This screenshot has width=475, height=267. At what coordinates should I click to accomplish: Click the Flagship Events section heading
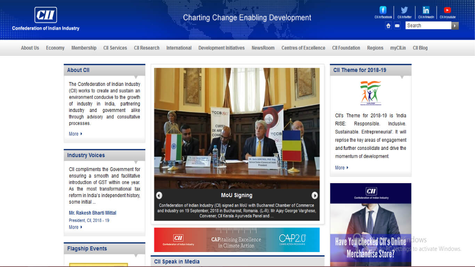(x=87, y=249)
